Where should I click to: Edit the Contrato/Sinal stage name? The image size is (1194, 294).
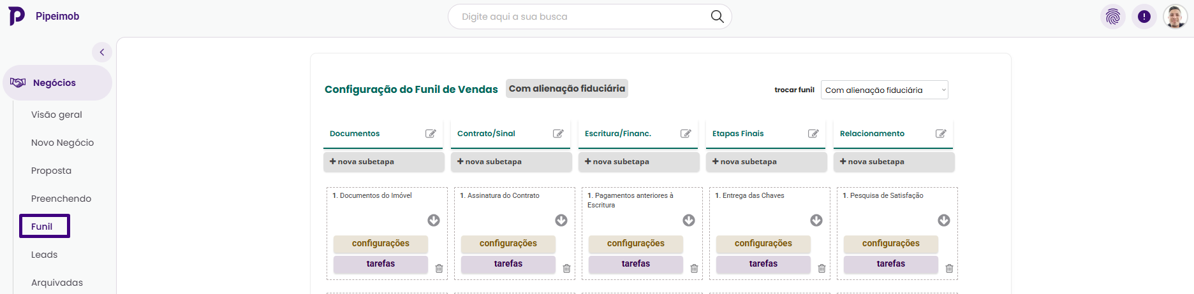[558, 134]
